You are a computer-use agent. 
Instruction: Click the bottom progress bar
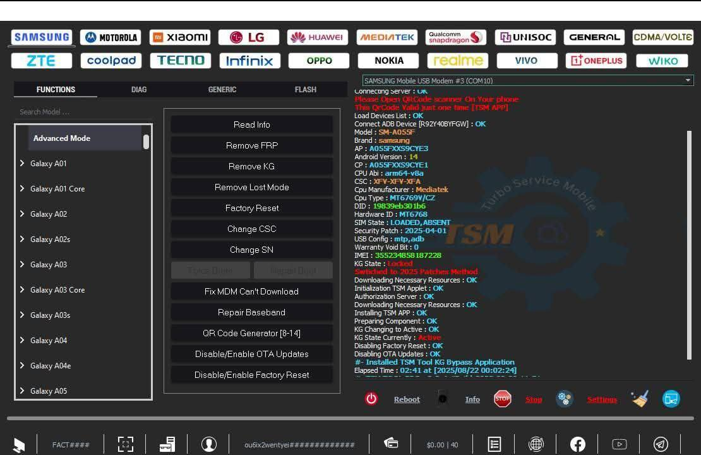(x=350, y=418)
